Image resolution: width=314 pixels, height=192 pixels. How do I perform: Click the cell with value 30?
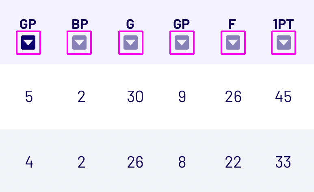pyautogui.click(x=135, y=97)
